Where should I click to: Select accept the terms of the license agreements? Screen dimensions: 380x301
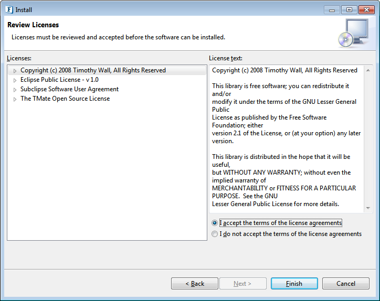point(215,223)
